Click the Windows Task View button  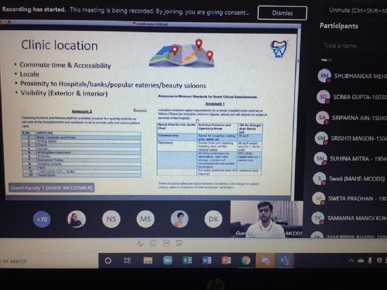coord(128,260)
